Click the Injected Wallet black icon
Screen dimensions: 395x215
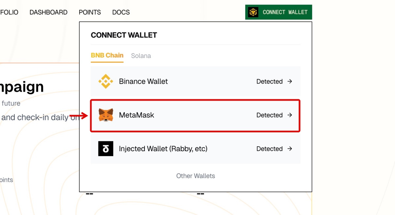[106, 149]
